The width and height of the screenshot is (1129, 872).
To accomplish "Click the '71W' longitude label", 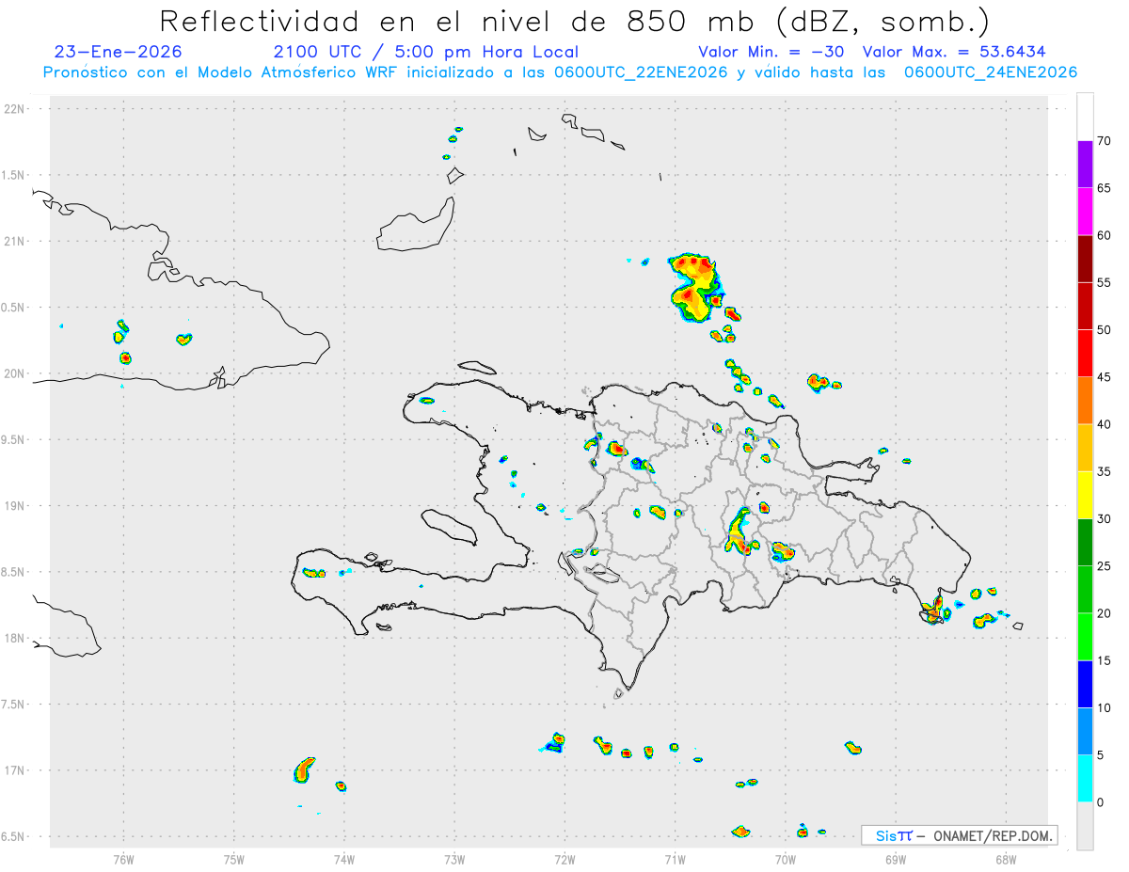I will [675, 859].
